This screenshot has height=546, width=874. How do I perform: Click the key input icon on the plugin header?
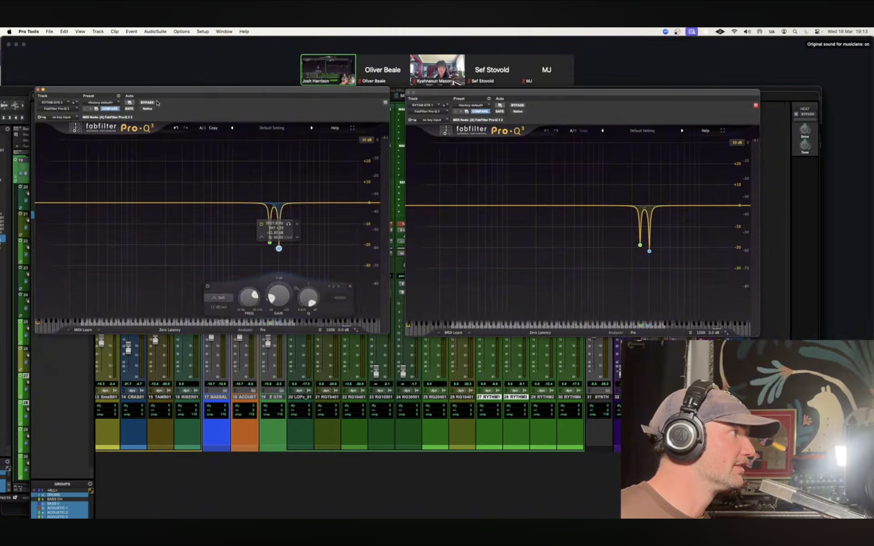click(42, 117)
